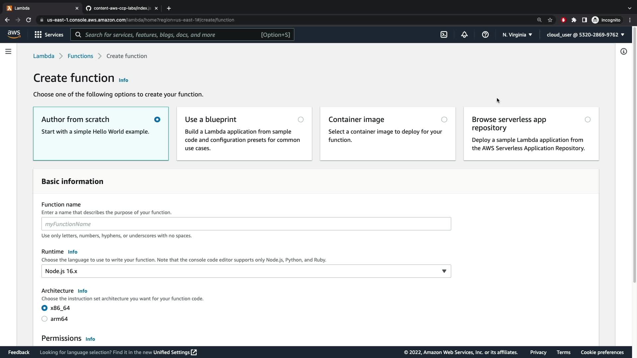Select the Container image option

(444, 120)
